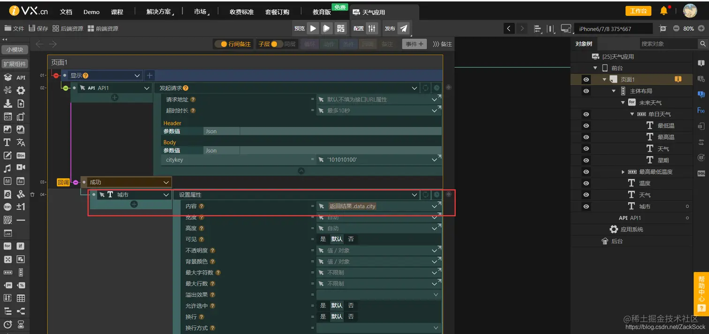Toggle the 行间备注 switch

(221, 44)
